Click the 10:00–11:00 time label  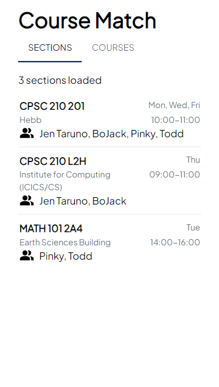[x=176, y=120]
